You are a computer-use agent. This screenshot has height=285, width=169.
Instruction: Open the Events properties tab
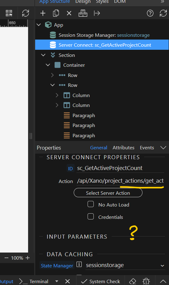[x=147, y=147]
